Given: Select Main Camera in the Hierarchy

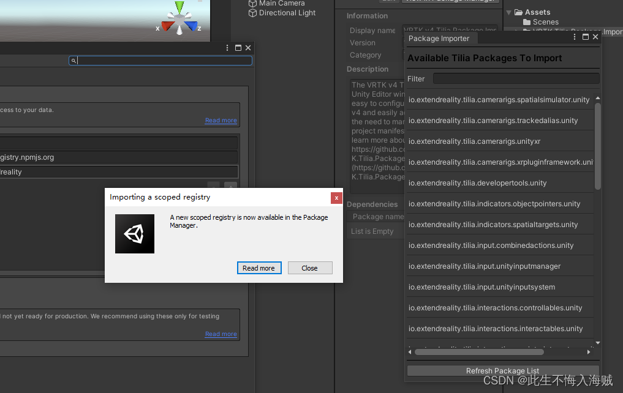Looking at the screenshot, I should [282, 3].
